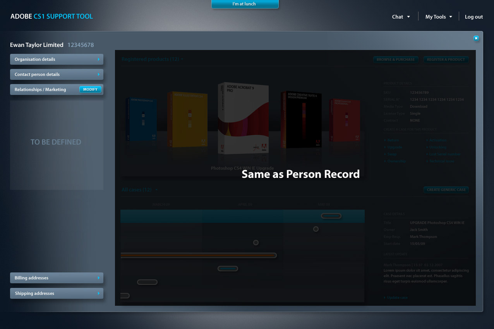Select the long orange case bar in the timeline
Screen dimensions: 494x329
pos(198,255)
